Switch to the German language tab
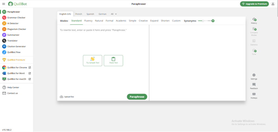278x132 pixels. tap(102, 14)
